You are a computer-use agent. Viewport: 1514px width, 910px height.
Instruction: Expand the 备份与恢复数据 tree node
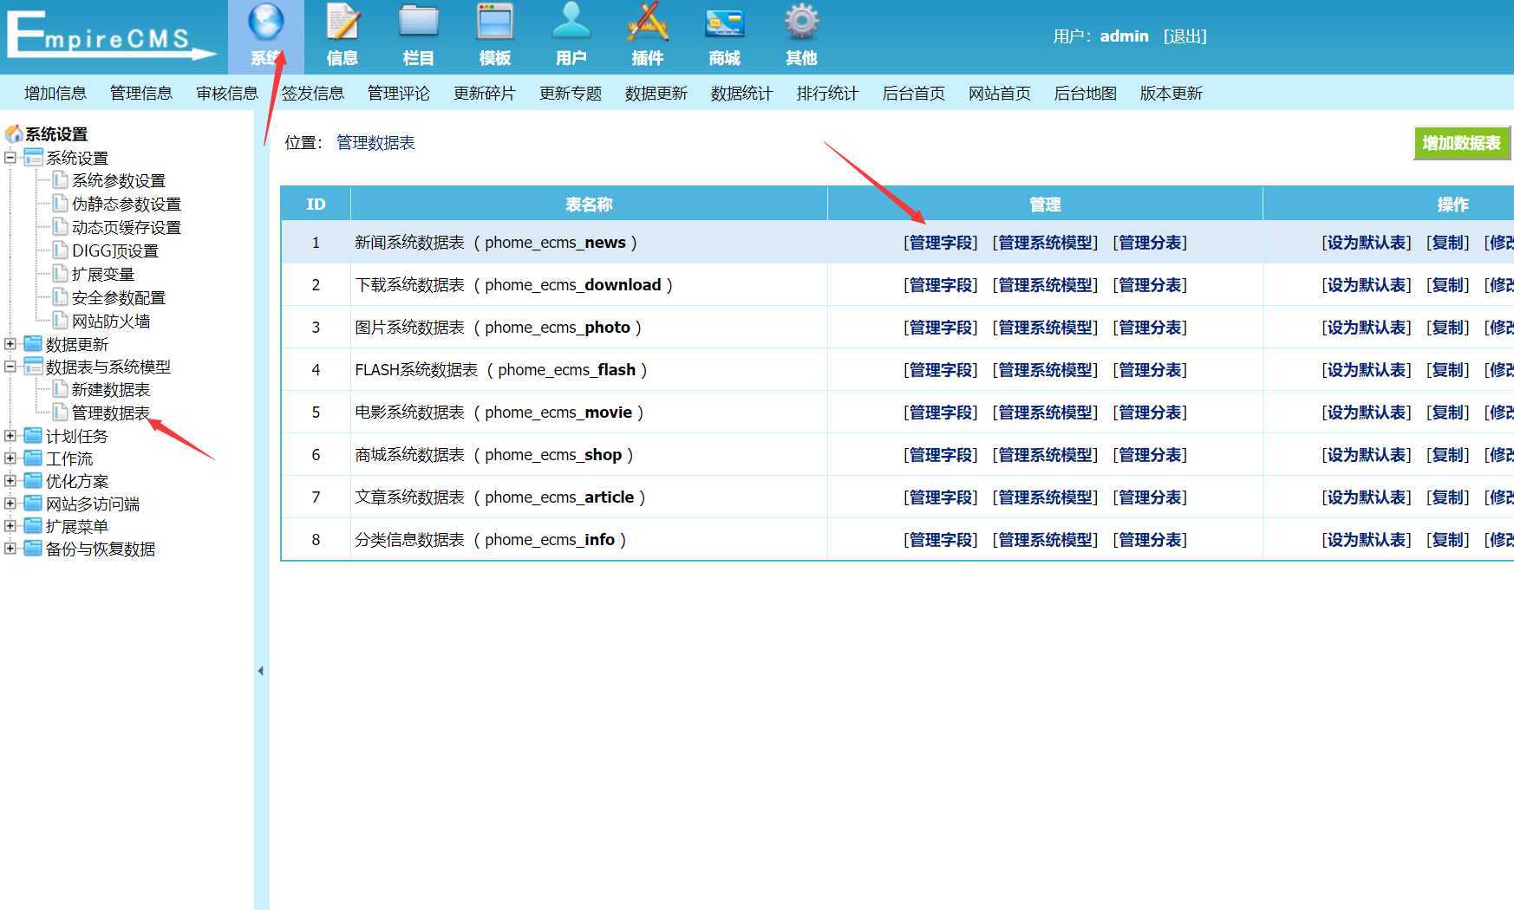point(10,548)
